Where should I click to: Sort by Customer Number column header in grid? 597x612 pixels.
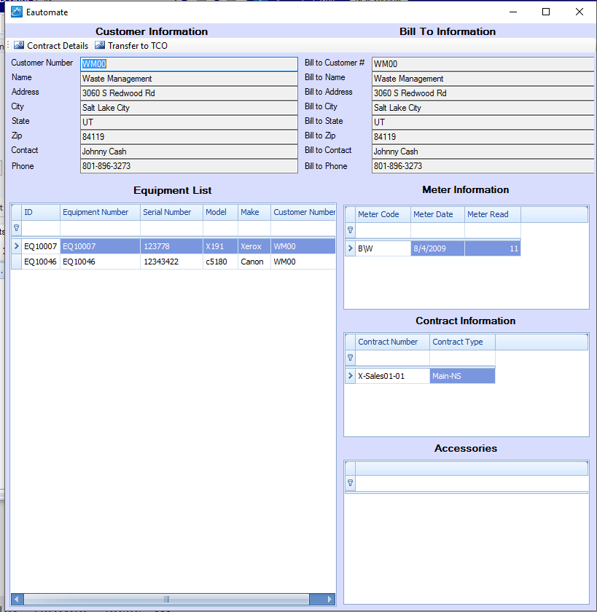pos(303,212)
